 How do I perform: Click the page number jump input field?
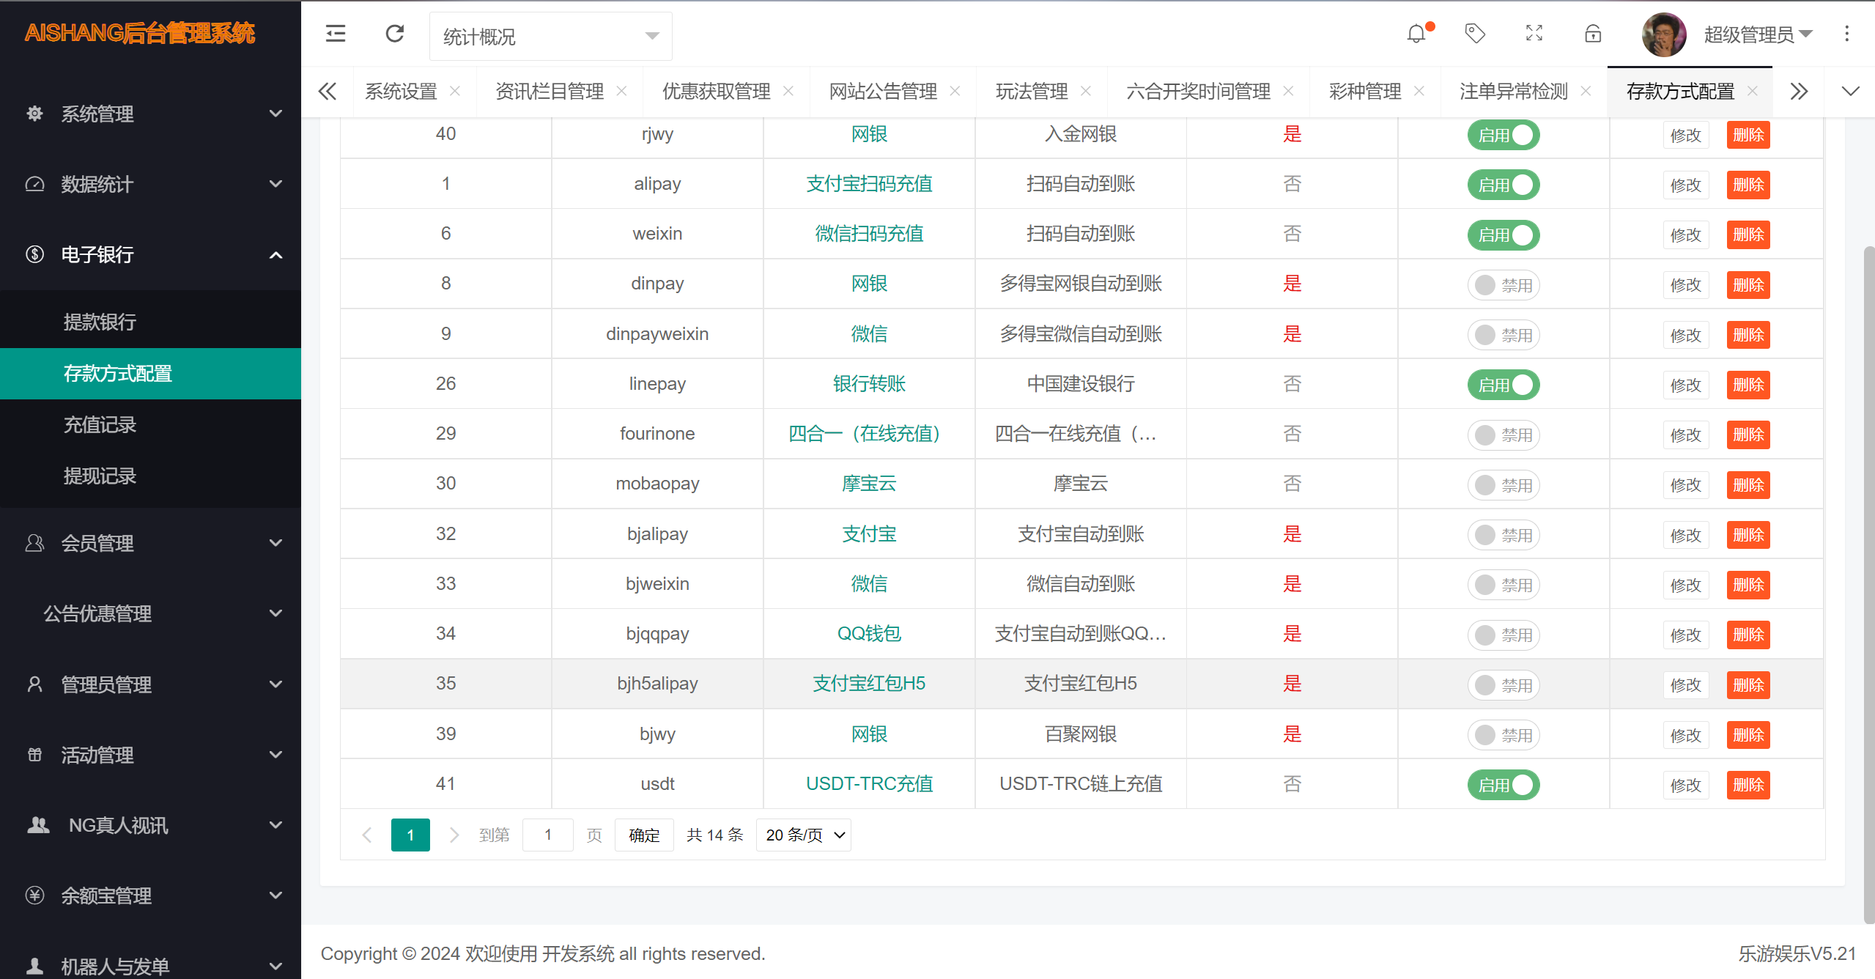click(547, 835)
